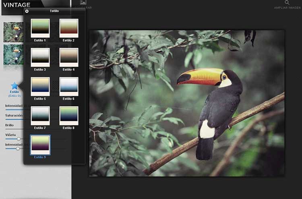This screenshot has height=199, width=302.
Task: Click the blue star Estilo icon
Action: coord(14,86)
